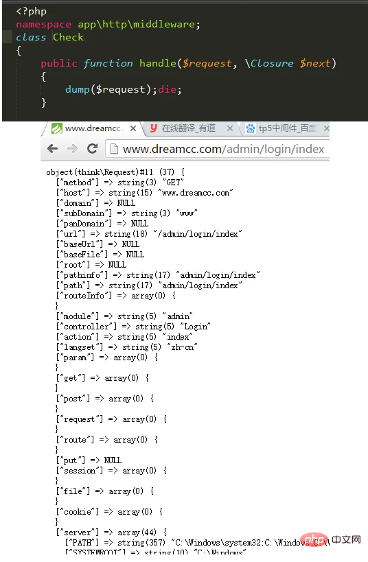Click the ["request"] array line
The image size is (368, 562).
coord(111,420)
